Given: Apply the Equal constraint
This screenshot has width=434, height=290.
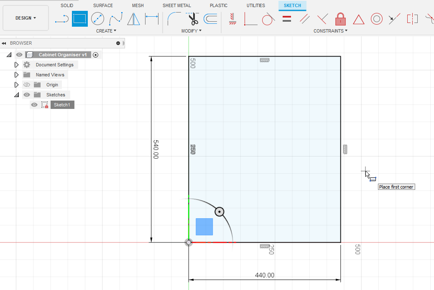Looking at the screenshot, I should [x=287, y=19].
